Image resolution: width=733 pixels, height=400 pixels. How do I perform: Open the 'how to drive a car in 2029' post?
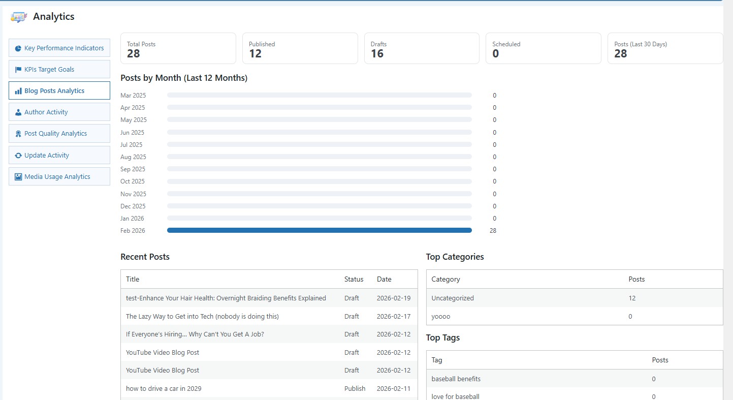[163, 388]
